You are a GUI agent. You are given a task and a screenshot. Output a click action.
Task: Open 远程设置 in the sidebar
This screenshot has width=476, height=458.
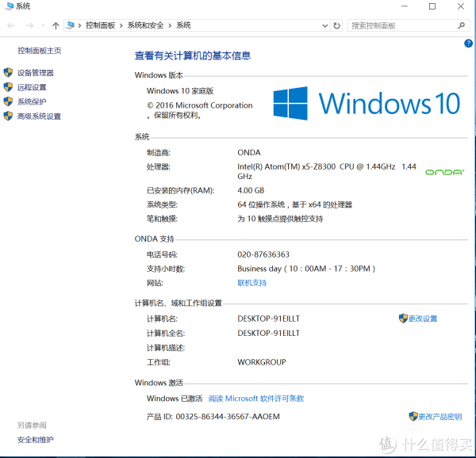tap(32, 87)
